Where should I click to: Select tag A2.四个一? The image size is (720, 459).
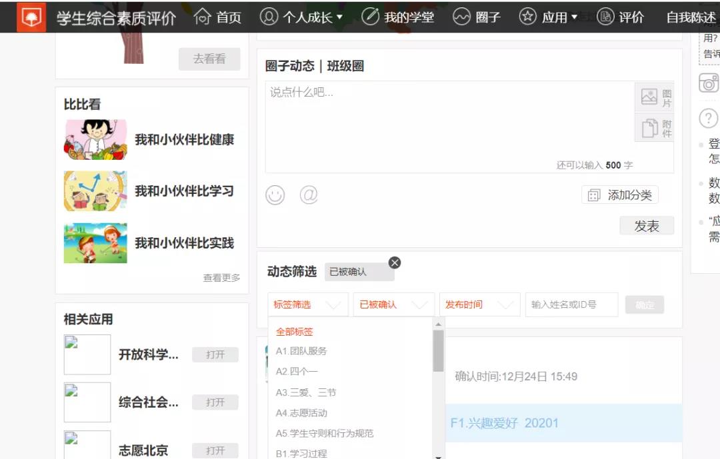click(x=297, y=371)
